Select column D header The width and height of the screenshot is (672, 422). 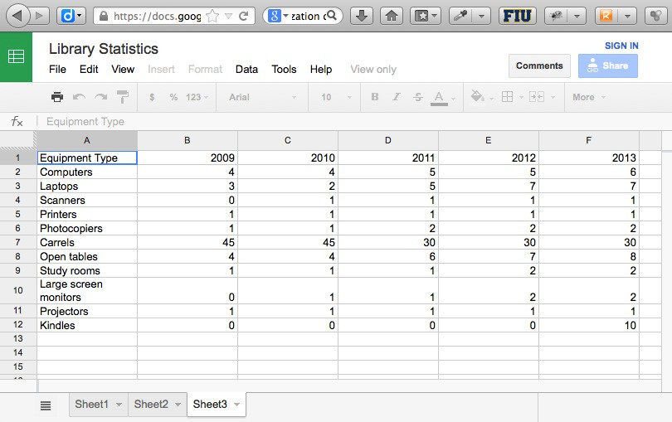click(x=388, y=140)
